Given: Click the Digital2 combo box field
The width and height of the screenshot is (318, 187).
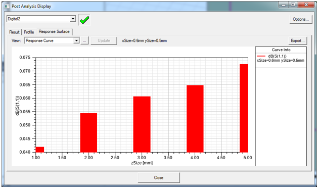Looking at the screenshot, I should click(41, 19).
